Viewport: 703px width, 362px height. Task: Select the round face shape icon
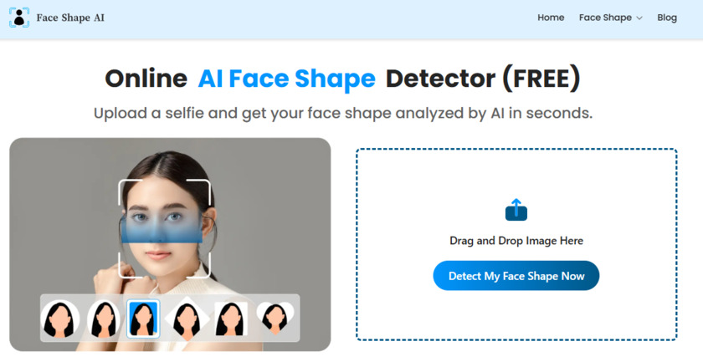[x=60, y=319]
